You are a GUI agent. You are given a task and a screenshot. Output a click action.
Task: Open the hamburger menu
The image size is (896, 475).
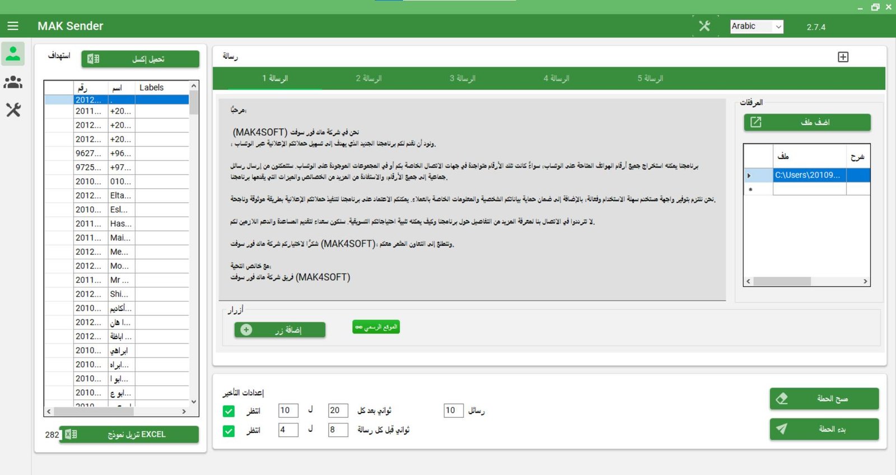[13, 26]
